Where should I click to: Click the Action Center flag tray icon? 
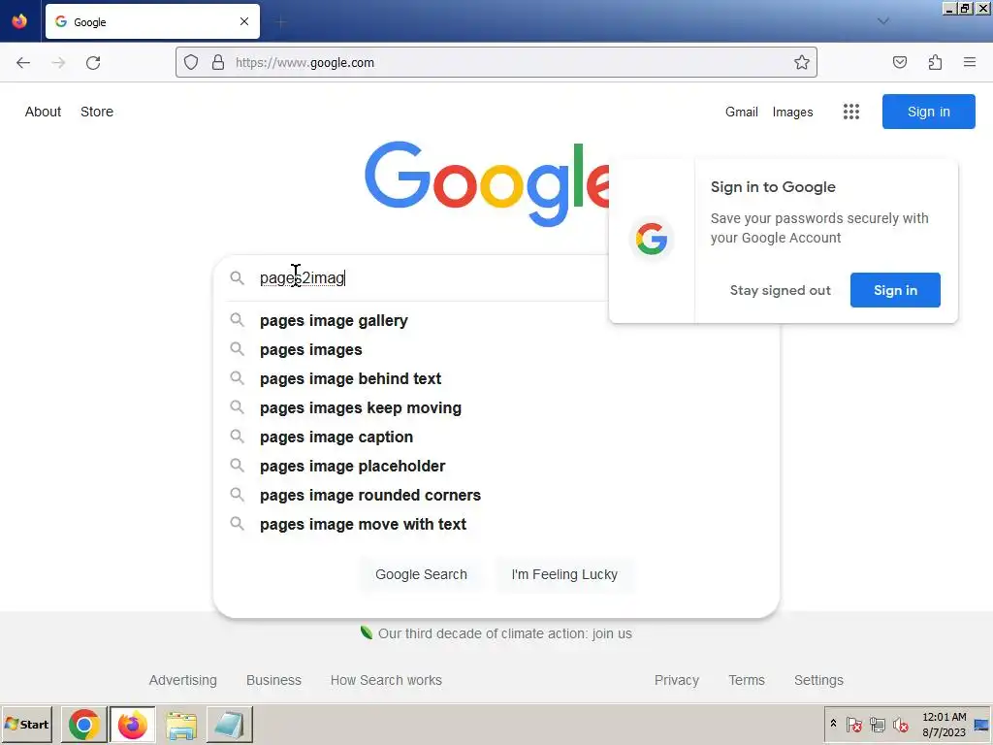coord(853,724)
